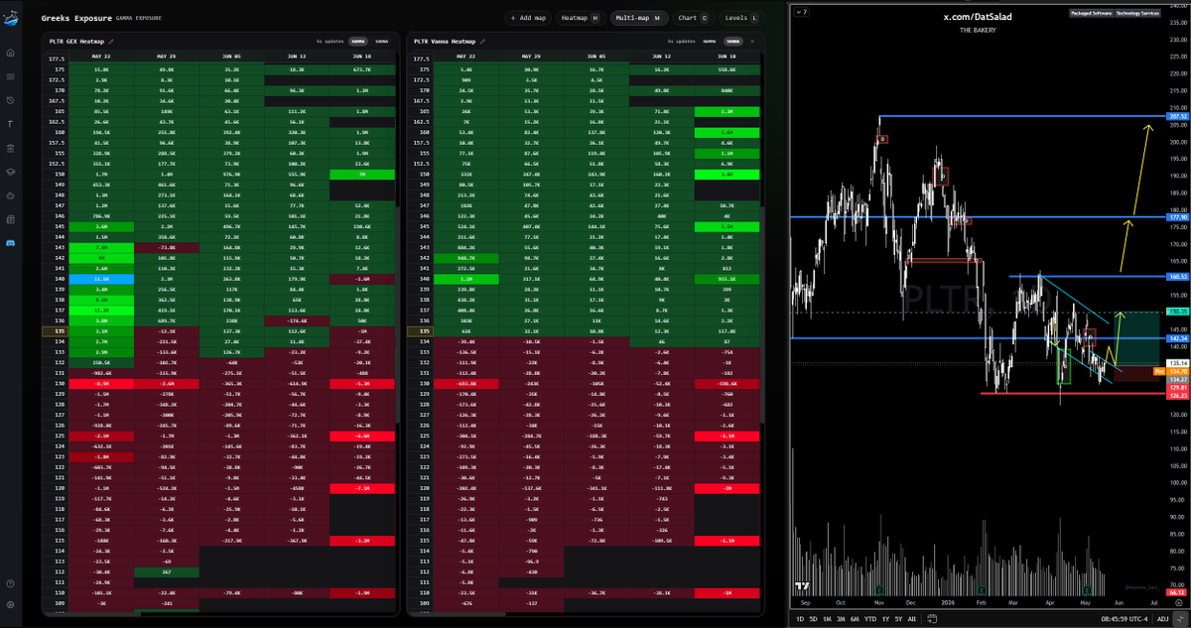Click the Packaged Software tag on chart

(x=1092, y=13)
